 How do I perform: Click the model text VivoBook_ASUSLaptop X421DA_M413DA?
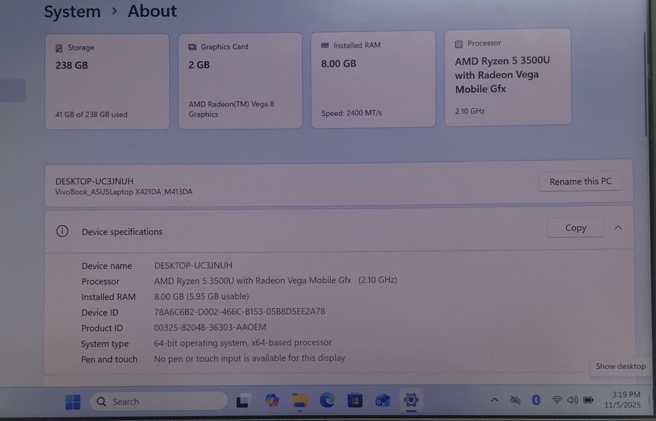[124, 192]
